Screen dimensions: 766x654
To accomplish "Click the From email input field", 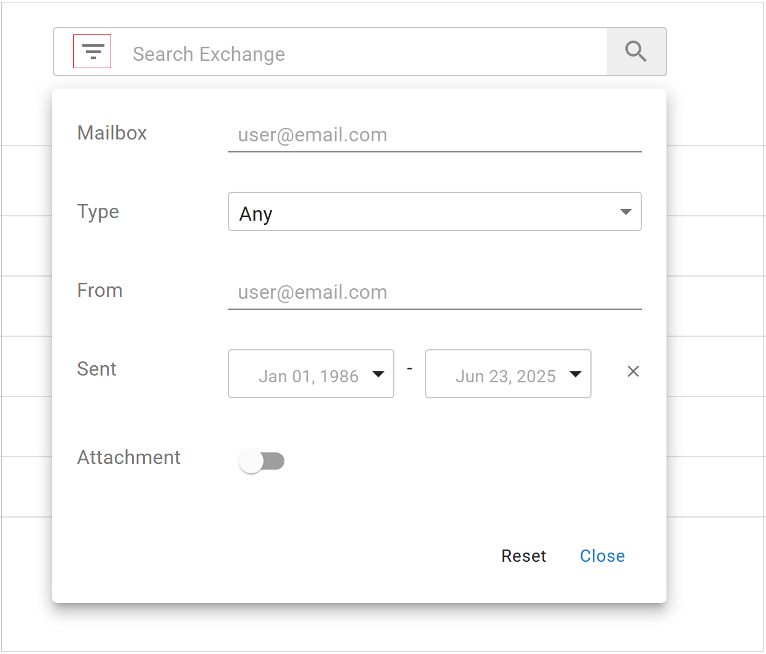I will [x=435, y=293].
